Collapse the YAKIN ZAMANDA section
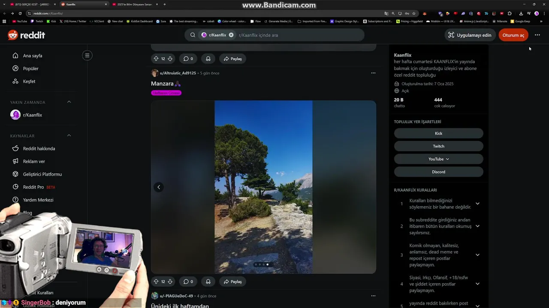Image resolution: width=549 pixels, height=308 pixels. pyautogui.click(x=69, y=102)
